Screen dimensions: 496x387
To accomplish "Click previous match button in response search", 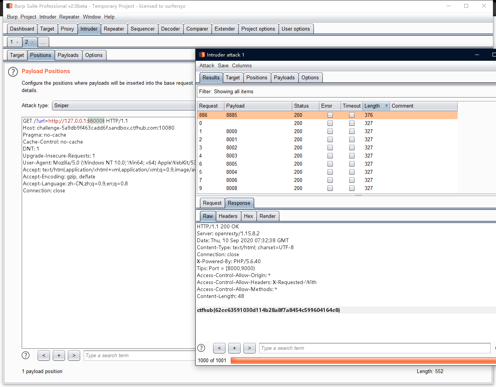I will (x=219, y=348).
